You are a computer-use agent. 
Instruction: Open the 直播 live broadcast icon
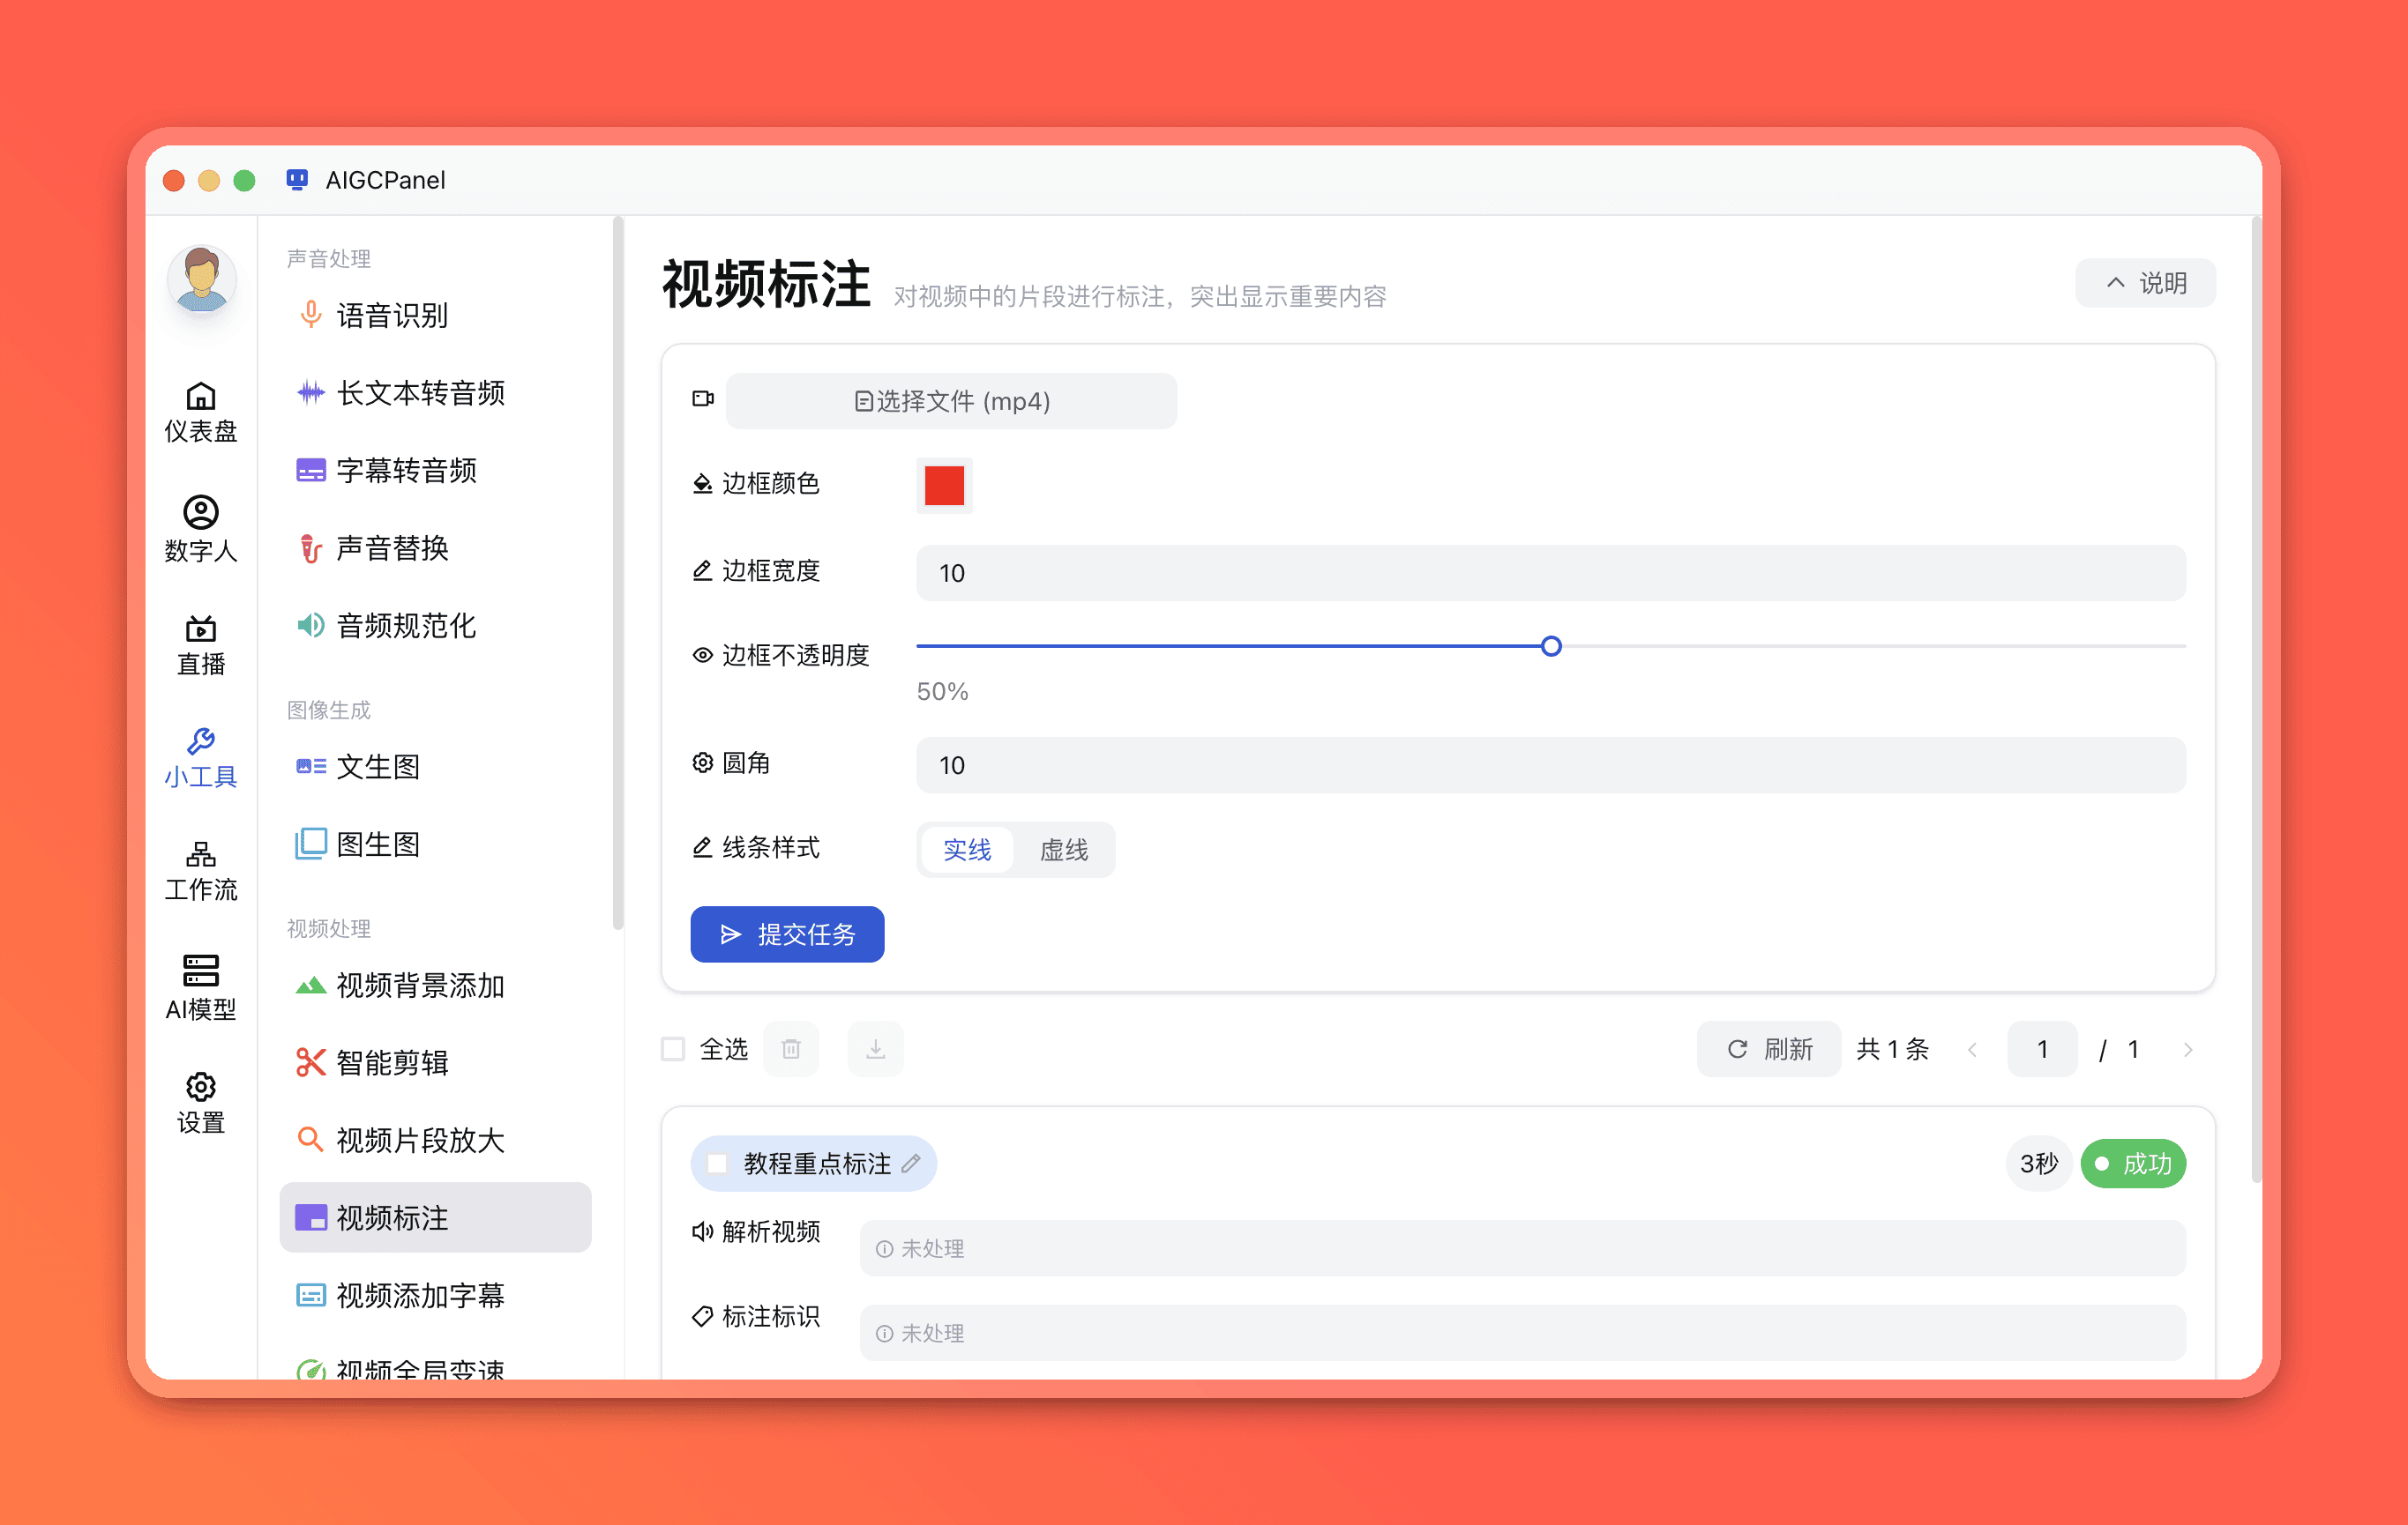[201, 629]
